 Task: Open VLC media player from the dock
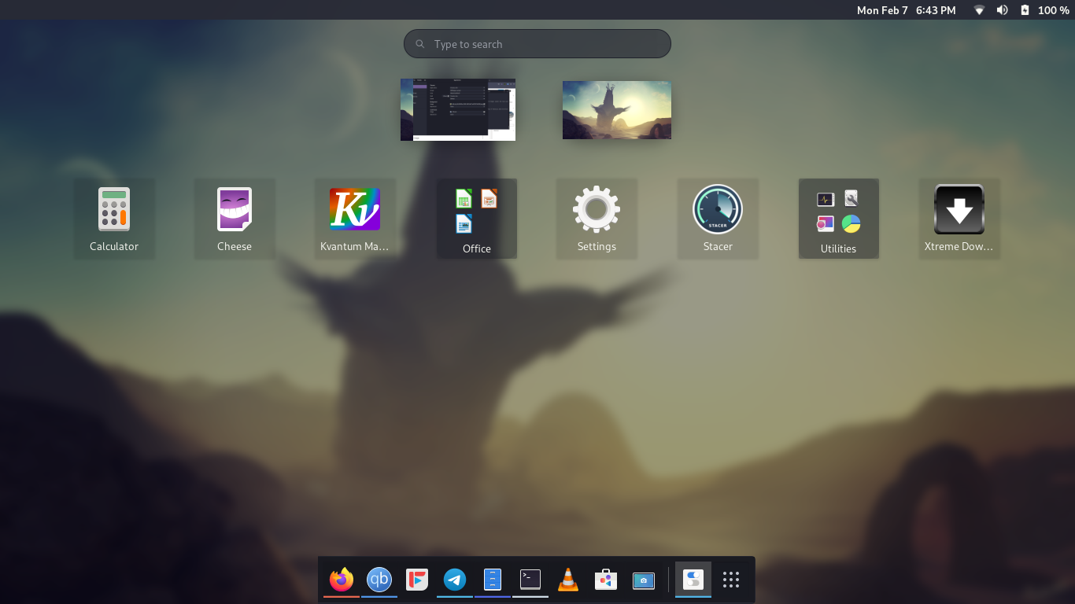(567, 580)
